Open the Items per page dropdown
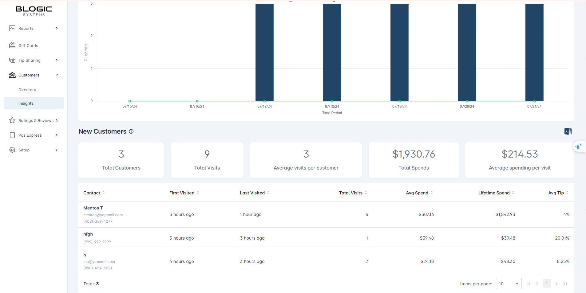 (509, 284)
